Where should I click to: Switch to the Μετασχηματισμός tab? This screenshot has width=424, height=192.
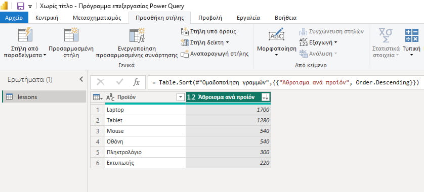[97, 18]
